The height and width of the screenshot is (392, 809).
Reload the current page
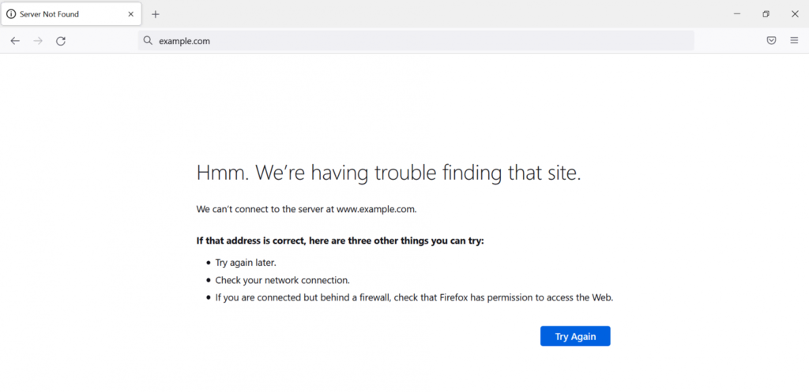61,41
